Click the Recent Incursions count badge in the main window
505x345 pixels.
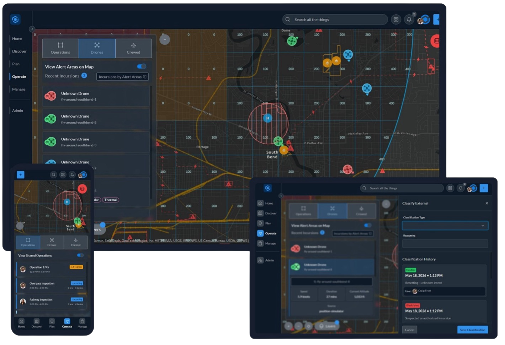pos(84,76)
